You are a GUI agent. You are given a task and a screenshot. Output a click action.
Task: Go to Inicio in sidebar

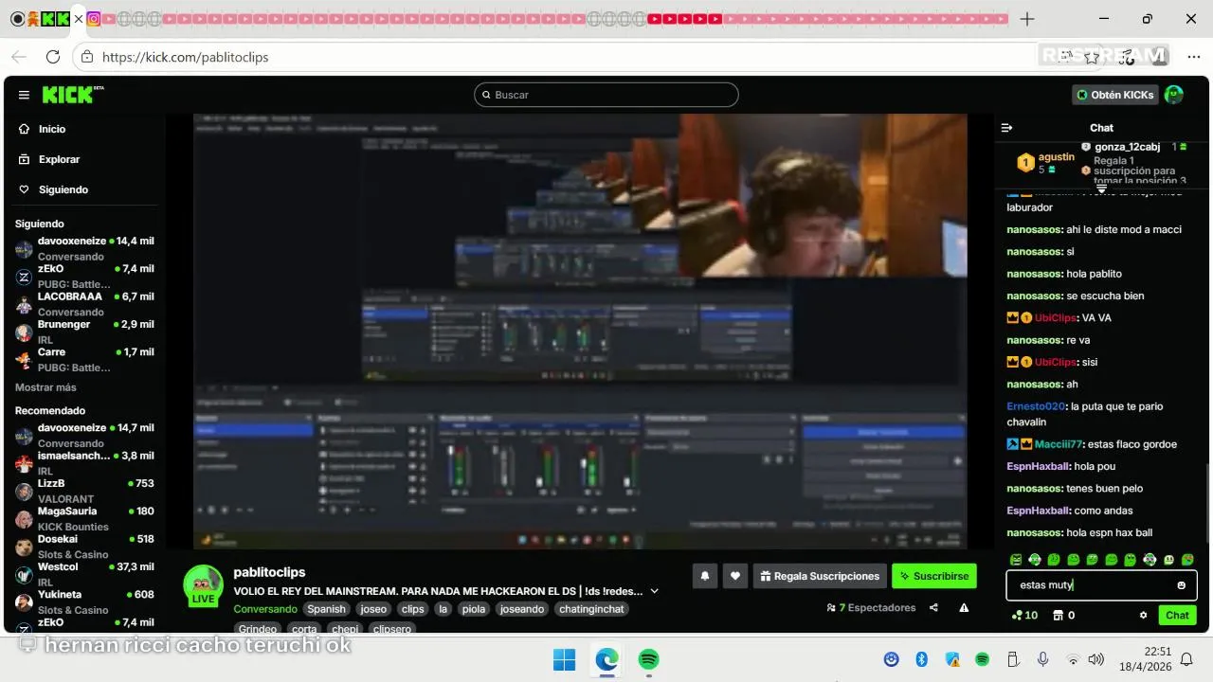[52, 129]
